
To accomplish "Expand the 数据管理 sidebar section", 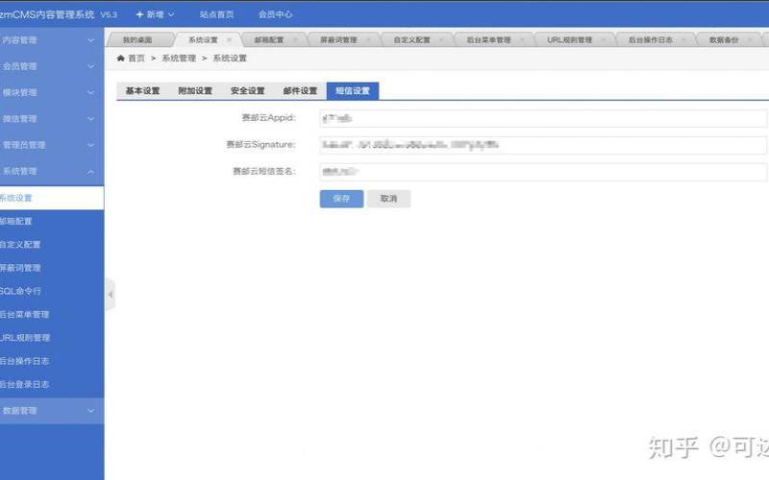I will tap(52, 411).
